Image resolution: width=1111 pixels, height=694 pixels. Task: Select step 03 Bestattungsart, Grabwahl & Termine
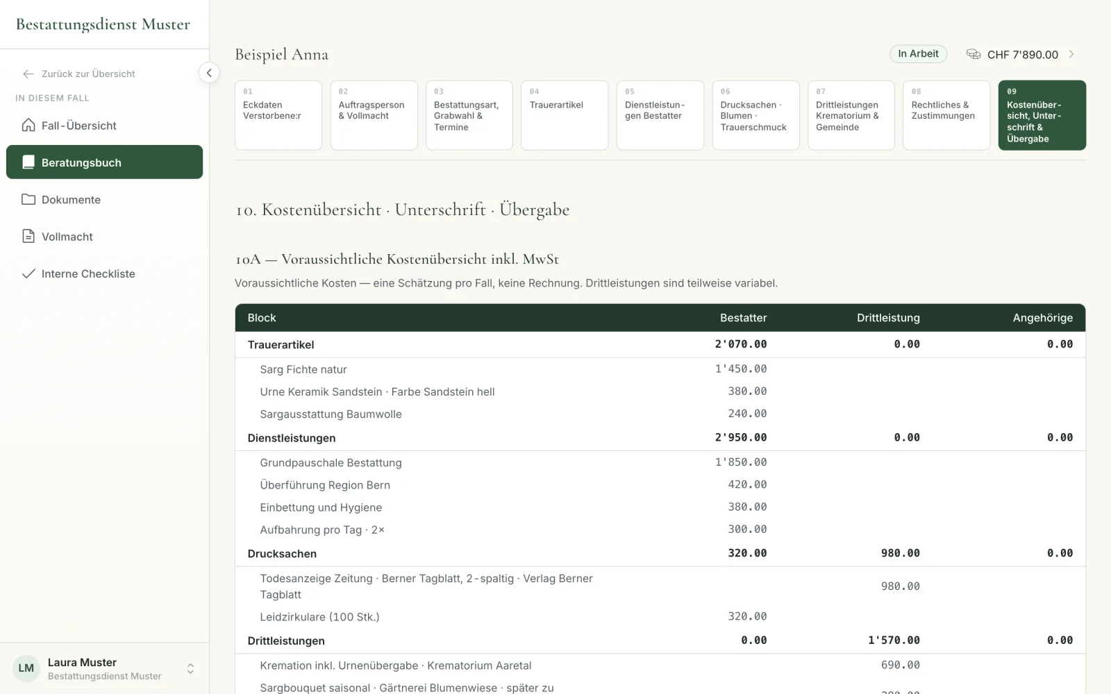pos(469,115)
